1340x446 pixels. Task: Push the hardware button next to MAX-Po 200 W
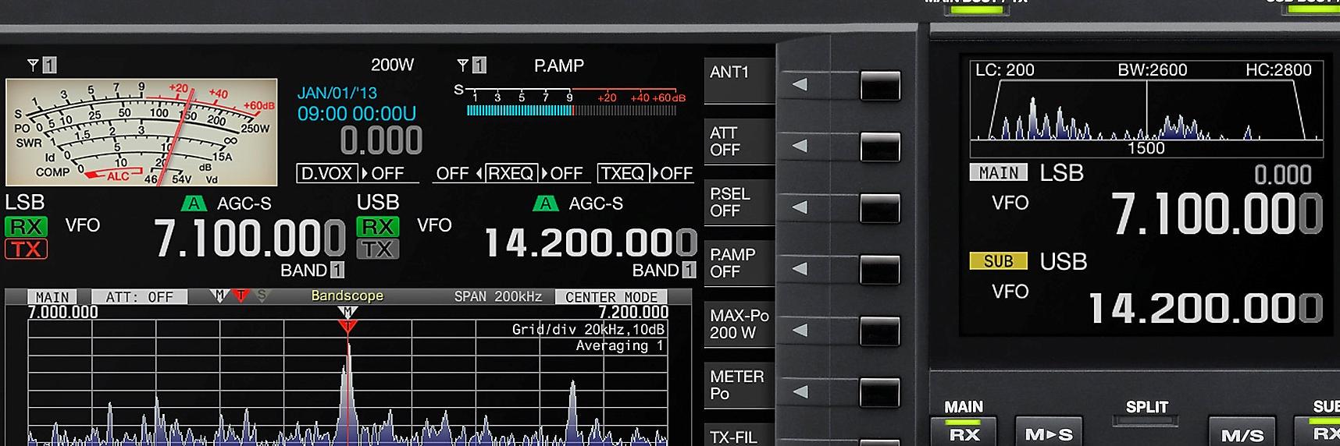[880, 331]
